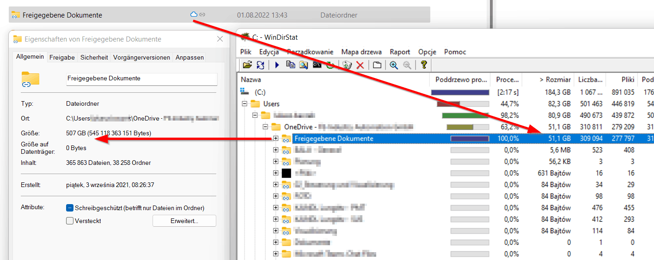Click the large folder icon in Properties dialog
654x260 pixels.
(x=31, y=79)
